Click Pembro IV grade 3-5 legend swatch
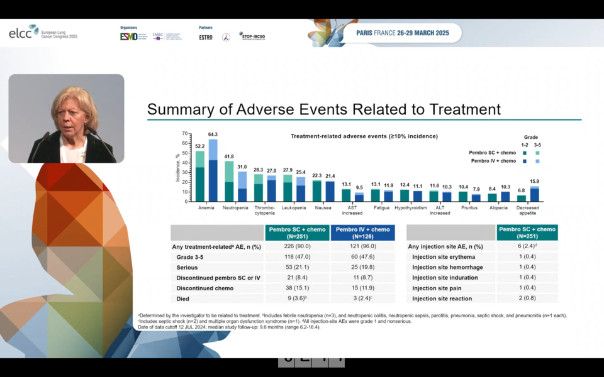Screen dimensions: 604x377 click(x=537, y=161)
